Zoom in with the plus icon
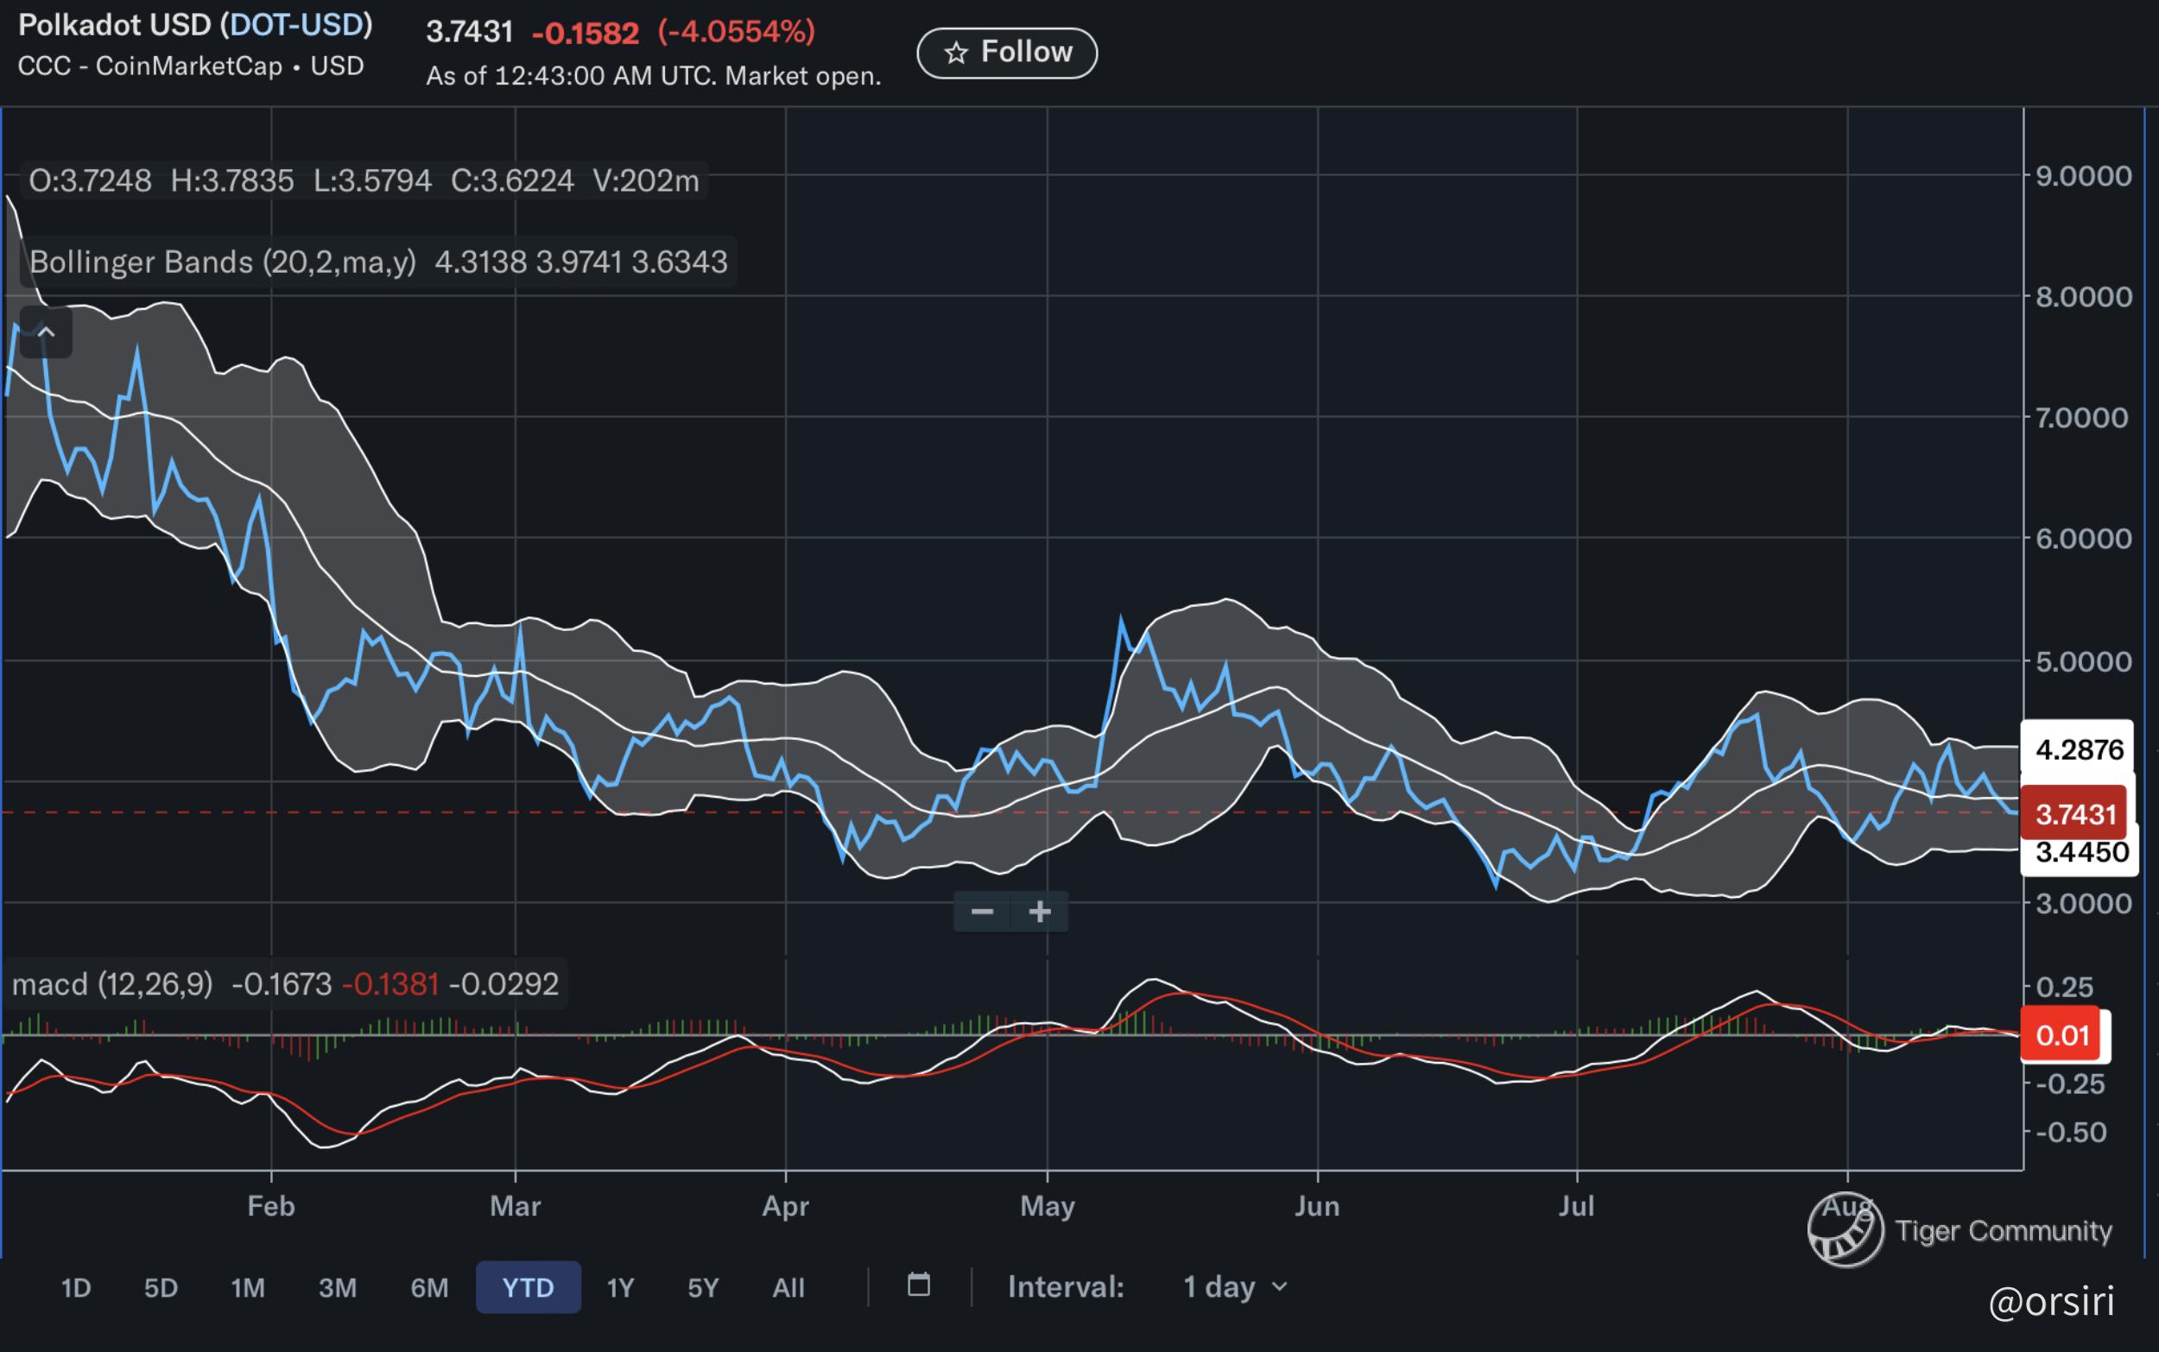2159x1352 pixels. click(x=1039, y=911)
